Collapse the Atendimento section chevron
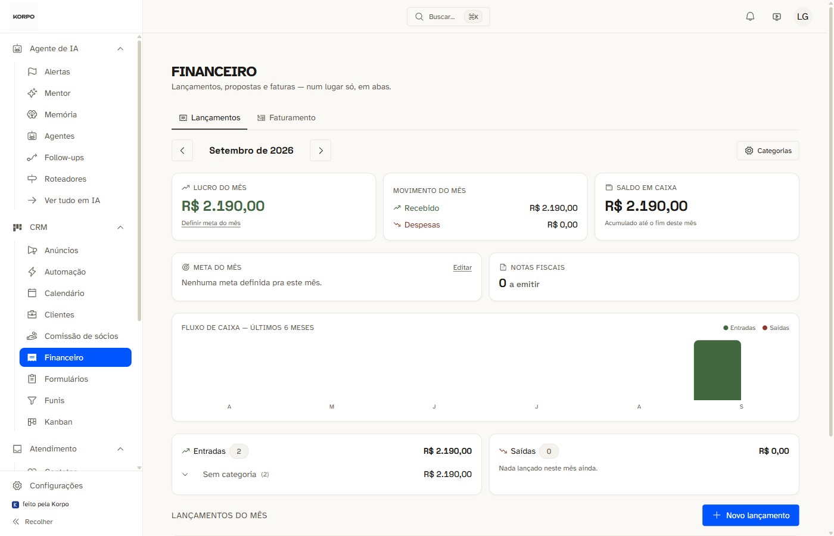 pyautogui.click(x=120, y=448)
